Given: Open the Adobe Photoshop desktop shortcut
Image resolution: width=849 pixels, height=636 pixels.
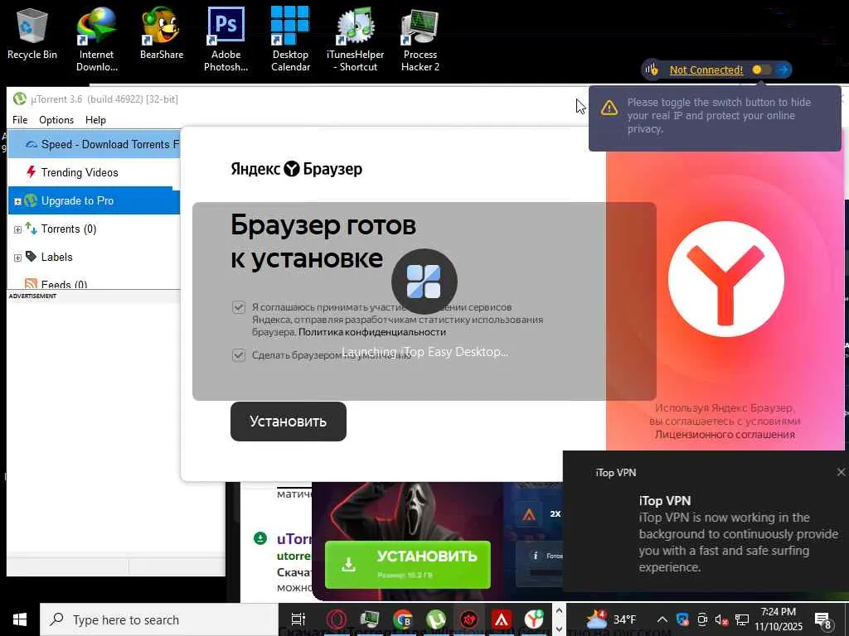Looking at the screenshot, I should (x=226, y=39).
